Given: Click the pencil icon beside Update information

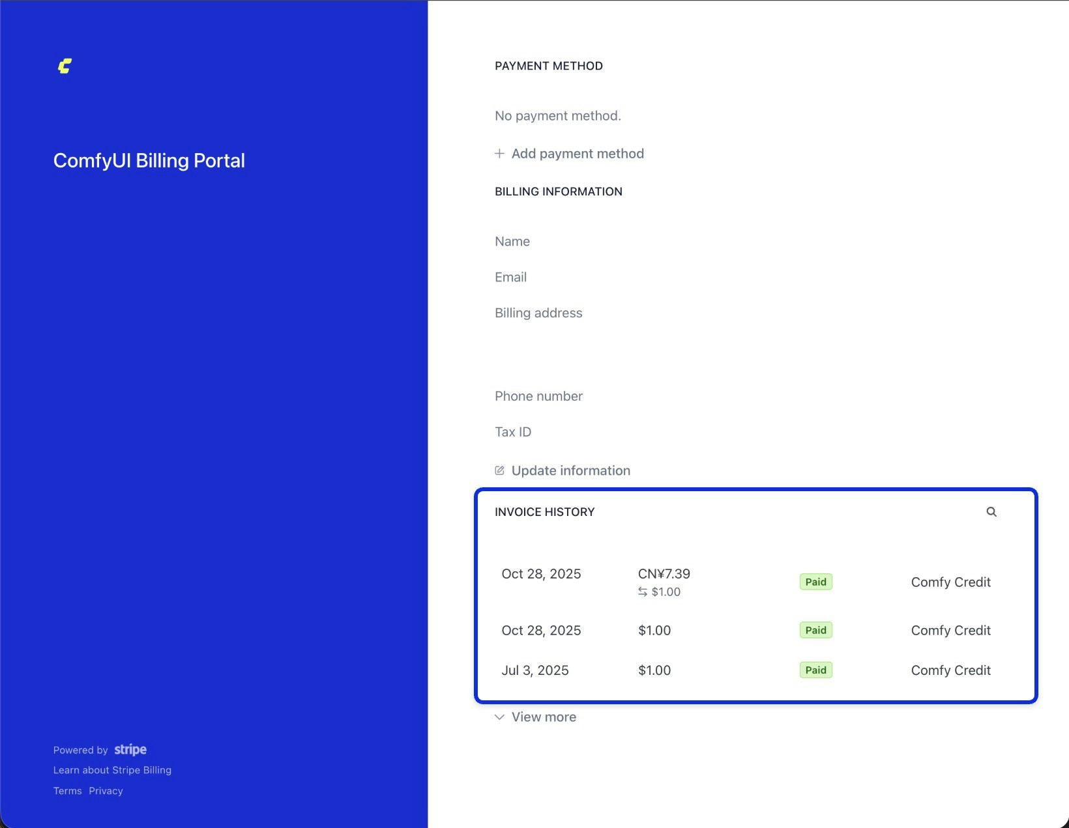Looking at the screenshot, I should 499,470.
